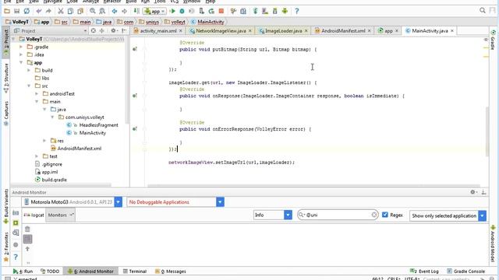The height and width of the screenshot is (280, 499).
Task: Collapse the com.unisys.volleyt package
Action: pyautogui.click(x=52, y=117)
